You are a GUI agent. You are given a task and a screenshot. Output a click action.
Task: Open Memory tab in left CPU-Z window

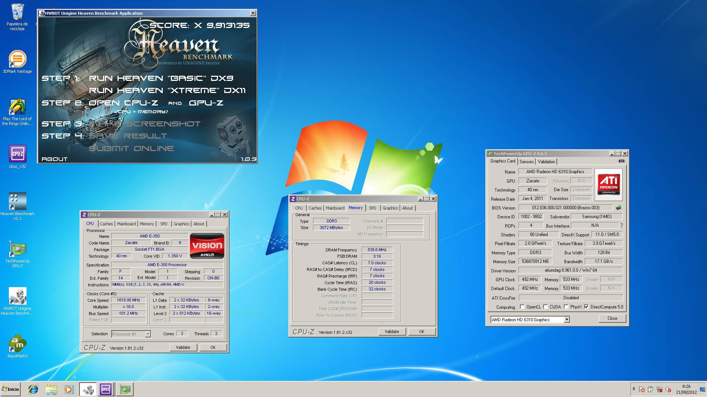(147, 224)
